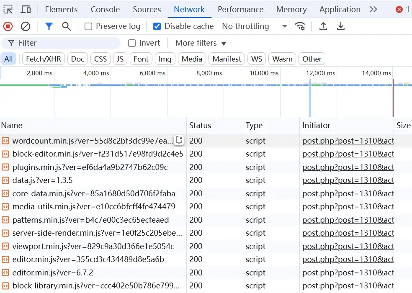Import HAR file with upload icon
412x293 pixels.
click(323, 26)
